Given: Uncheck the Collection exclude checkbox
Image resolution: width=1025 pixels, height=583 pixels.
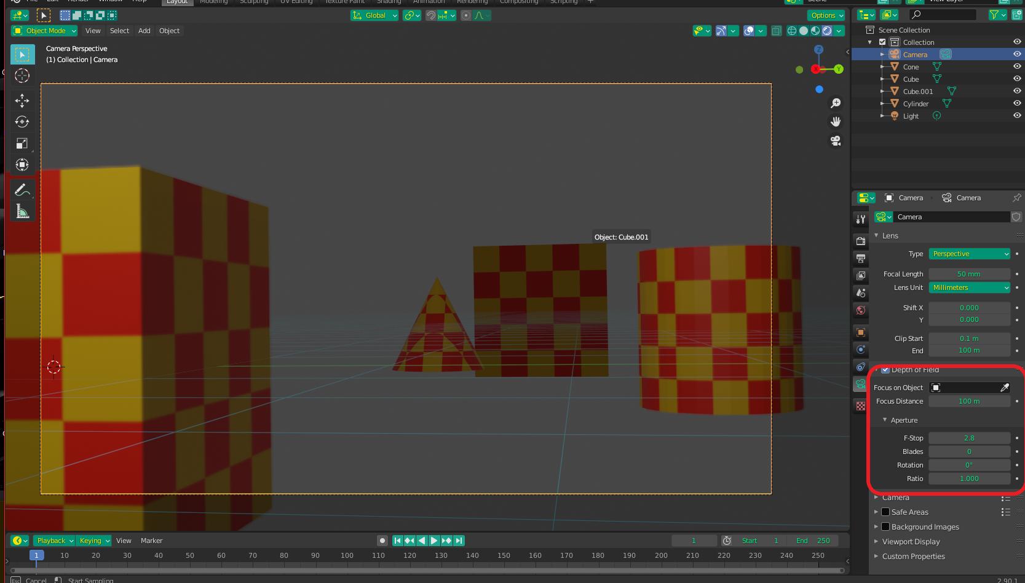Looking at the screenshot, I should tap(882, 42).
